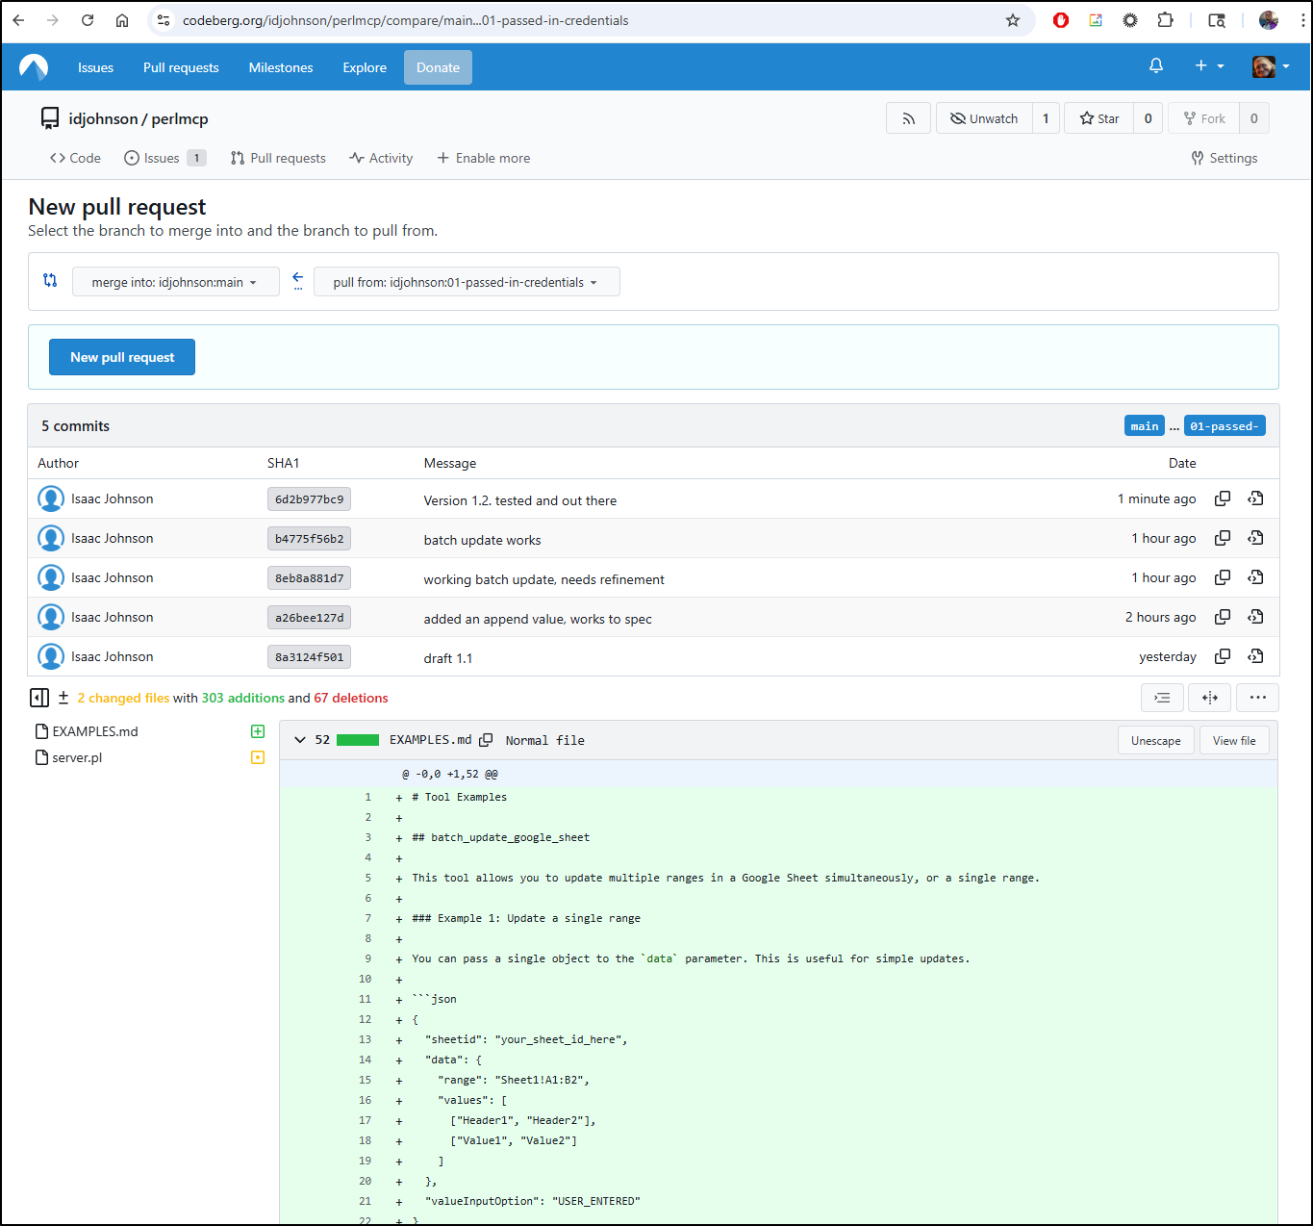Click the whitespace options diff icon
1313x1226 pixels.
click(1162, 698)
